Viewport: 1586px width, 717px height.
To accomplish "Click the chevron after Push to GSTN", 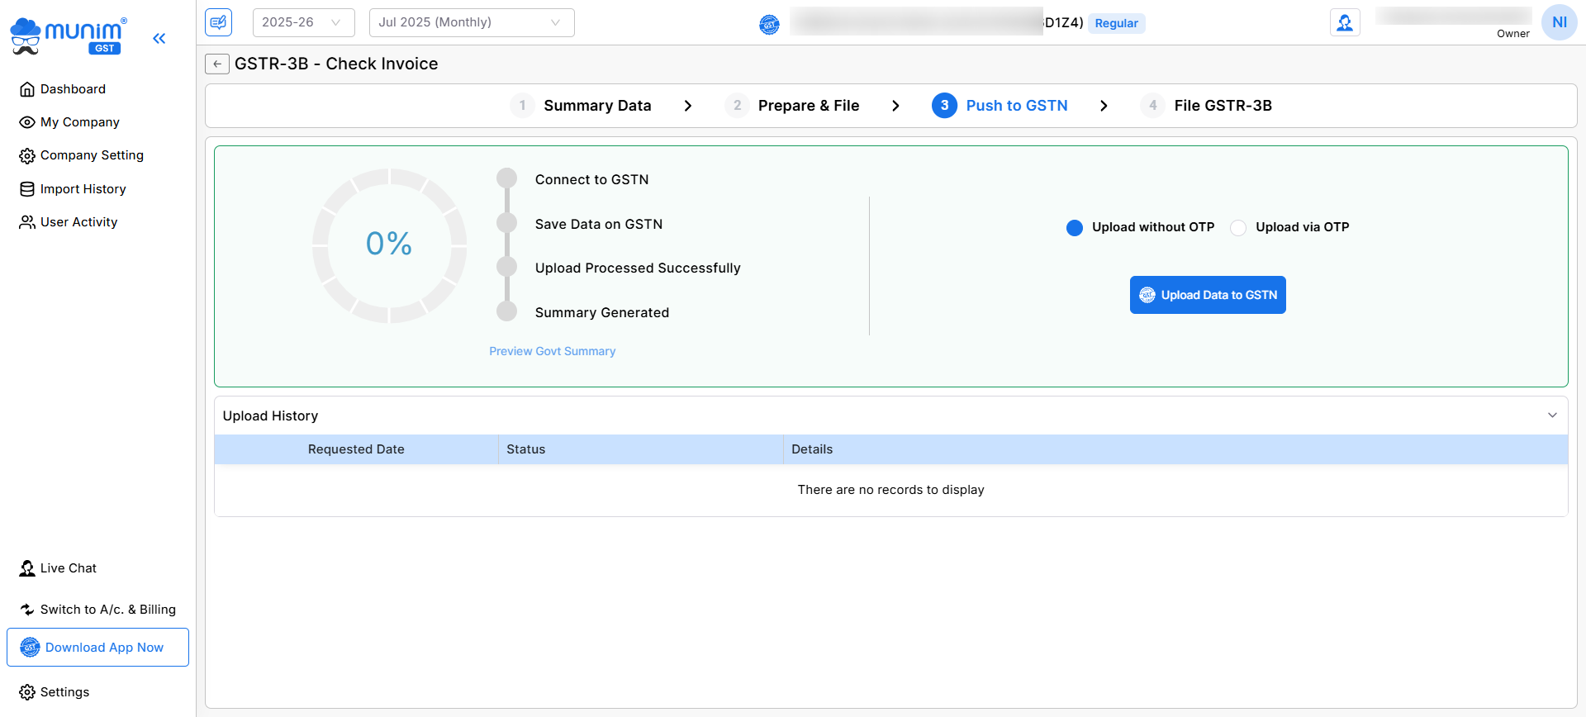I will coord(1104,106).
